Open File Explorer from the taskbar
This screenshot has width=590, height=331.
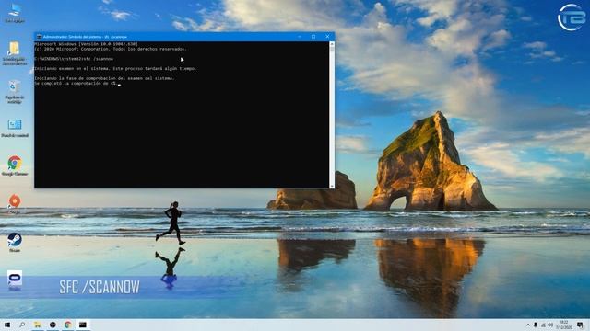(38, 325)
